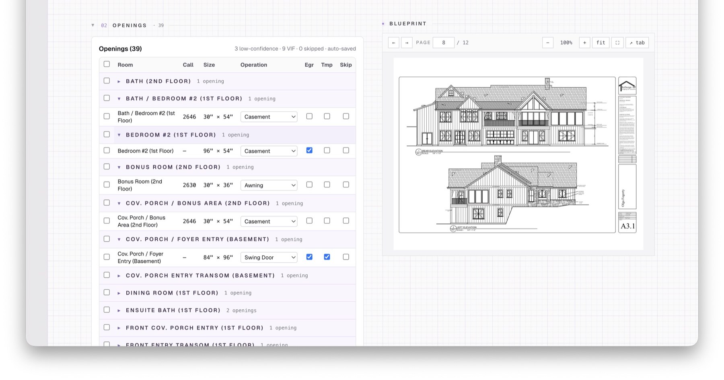Select Cov. Porch Entry Transom group checkbox
The width and height of the screenshot is (724, 380).
[x=107, y=275]
